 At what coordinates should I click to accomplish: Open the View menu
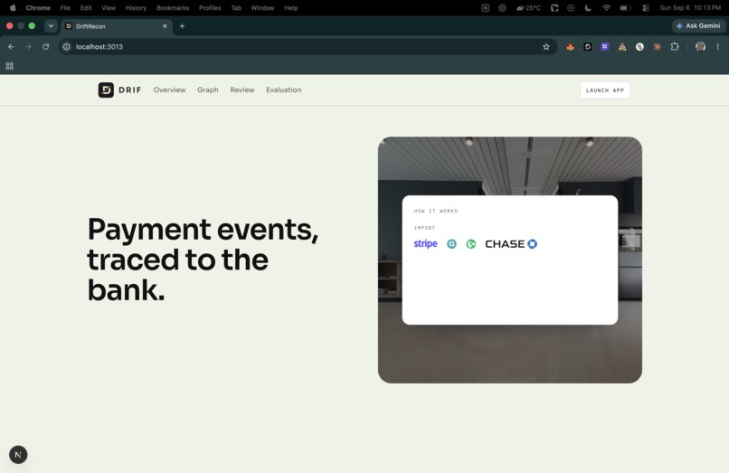(109, 8)
